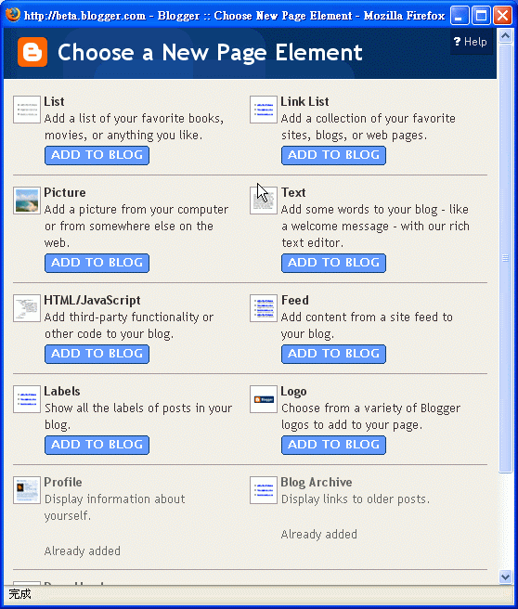Click the Labels element icon
518x609 pixels.
click(27, 399)
